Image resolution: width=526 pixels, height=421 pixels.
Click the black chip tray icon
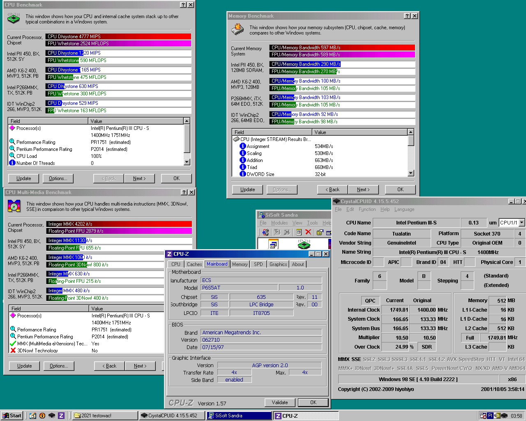point(504,416)
